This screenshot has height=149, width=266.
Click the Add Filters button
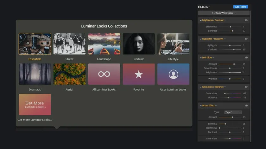tap(240, 7)
